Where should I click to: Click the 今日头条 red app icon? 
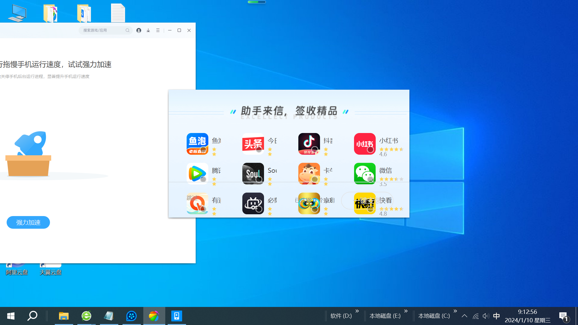(253, 144)
